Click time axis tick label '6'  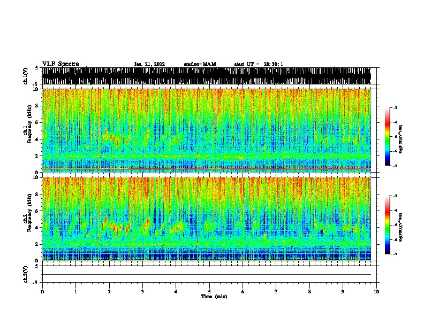click(243, 292)
